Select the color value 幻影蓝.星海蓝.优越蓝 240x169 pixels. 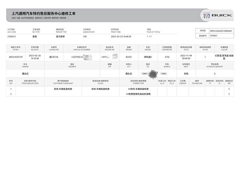pyautogui.click(x=224, y=57)
